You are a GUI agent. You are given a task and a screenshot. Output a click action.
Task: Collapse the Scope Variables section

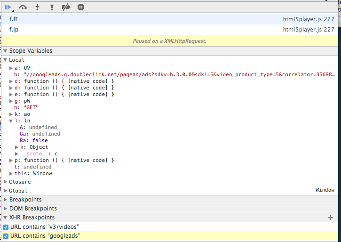click(5, 51)
